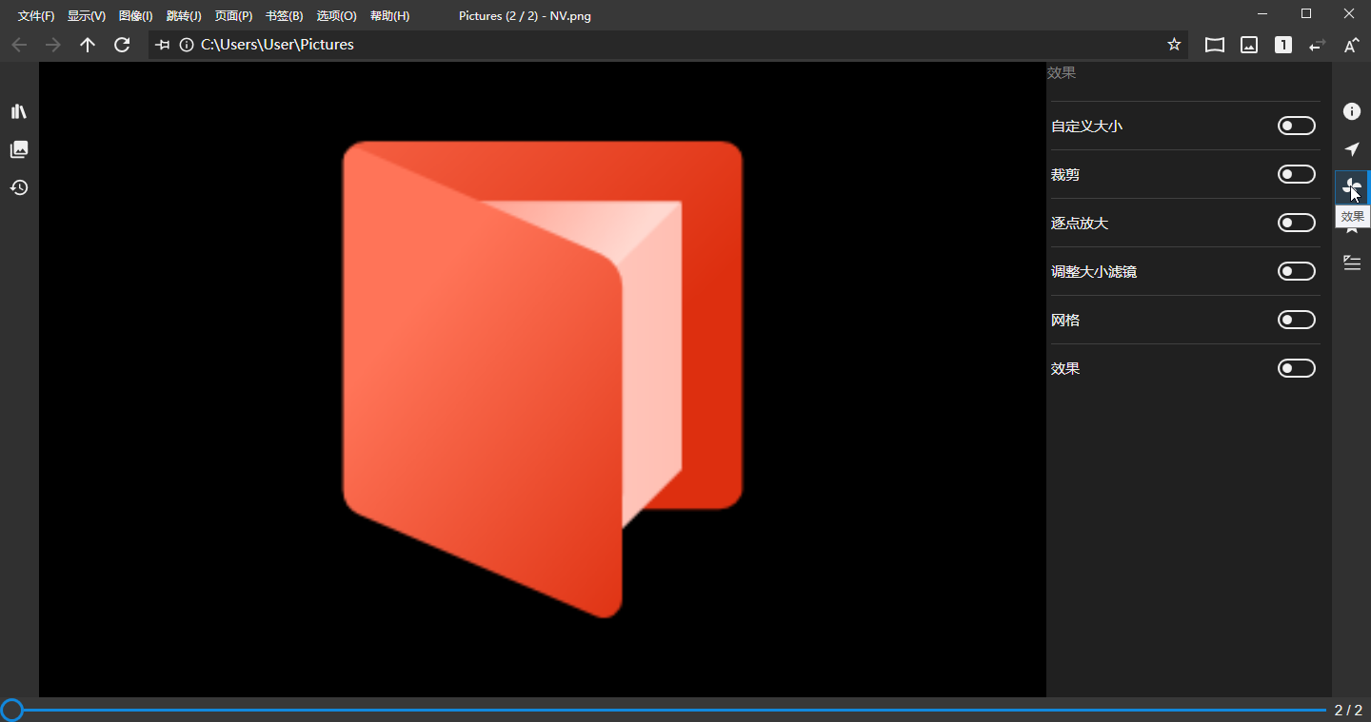This screenshot has height=722, width=1371.
Task: Open the bookshelf panel in left sidebar
Action: pyautogui.click(x=19, y=111)
